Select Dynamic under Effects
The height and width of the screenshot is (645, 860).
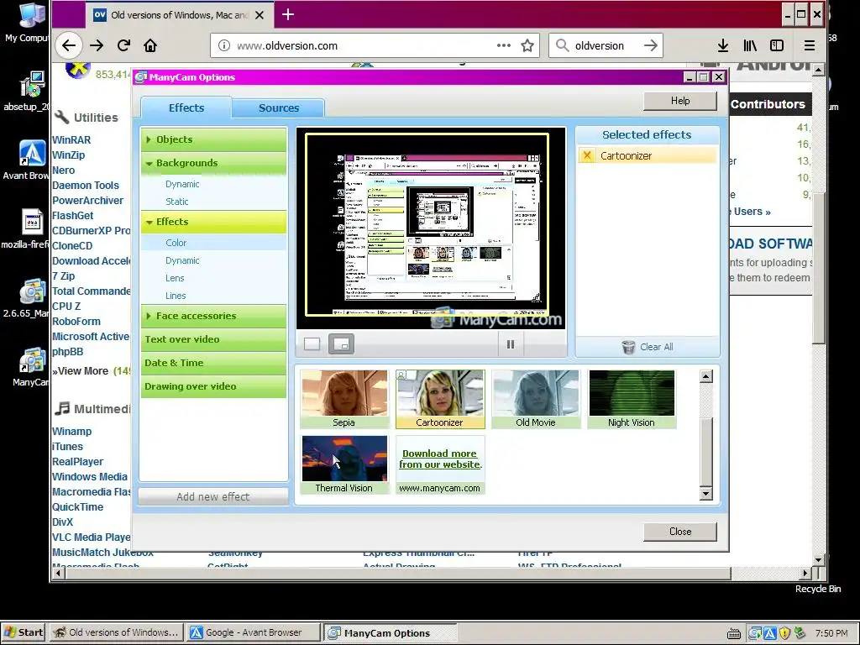coord(182,260)
